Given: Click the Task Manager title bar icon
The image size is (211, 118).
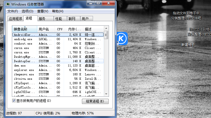Looking at the screenshot, I should point(8,4).
